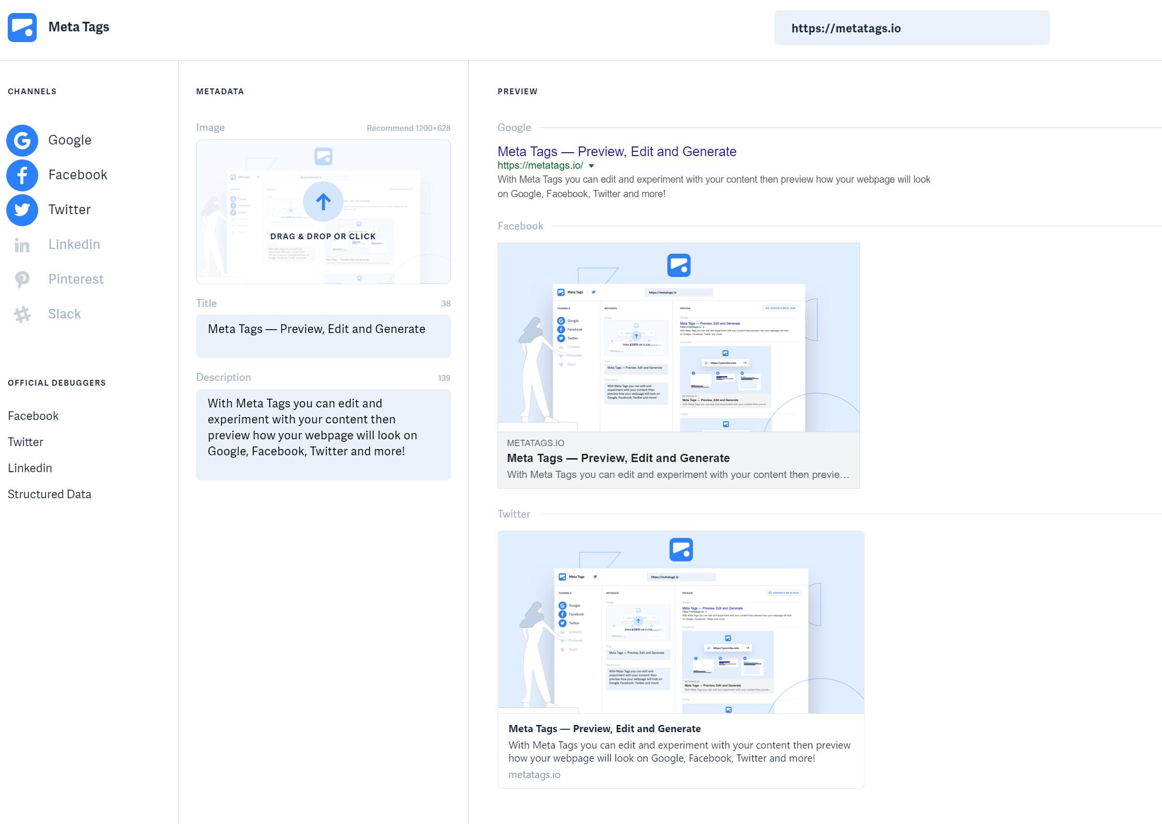Image resolution: width=1162 pixels, height=824 pixels.
Task: Open the Facebook official debugger link
Action: [33, 416]
